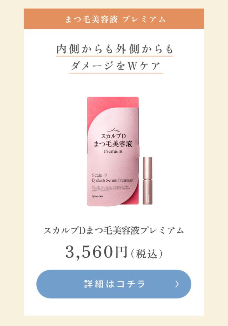Click headline ダメージをWケア
Viewport: 228px width, 326px height.
click(116, 66)
